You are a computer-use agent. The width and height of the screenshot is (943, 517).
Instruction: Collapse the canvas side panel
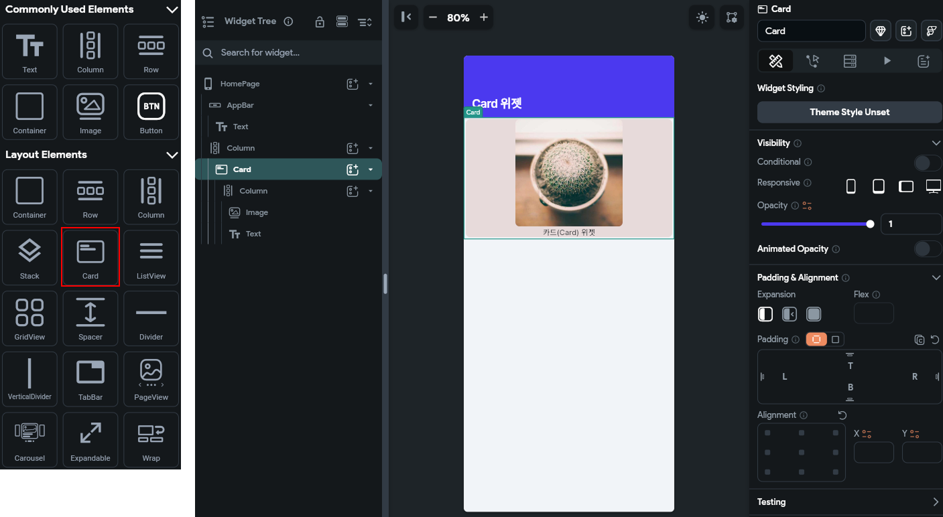tap(406, 17)
